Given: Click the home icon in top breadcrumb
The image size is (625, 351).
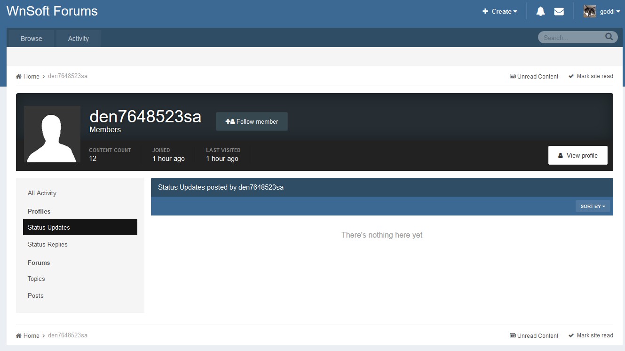Looking at the screenshot, I should tap(19, 76).
